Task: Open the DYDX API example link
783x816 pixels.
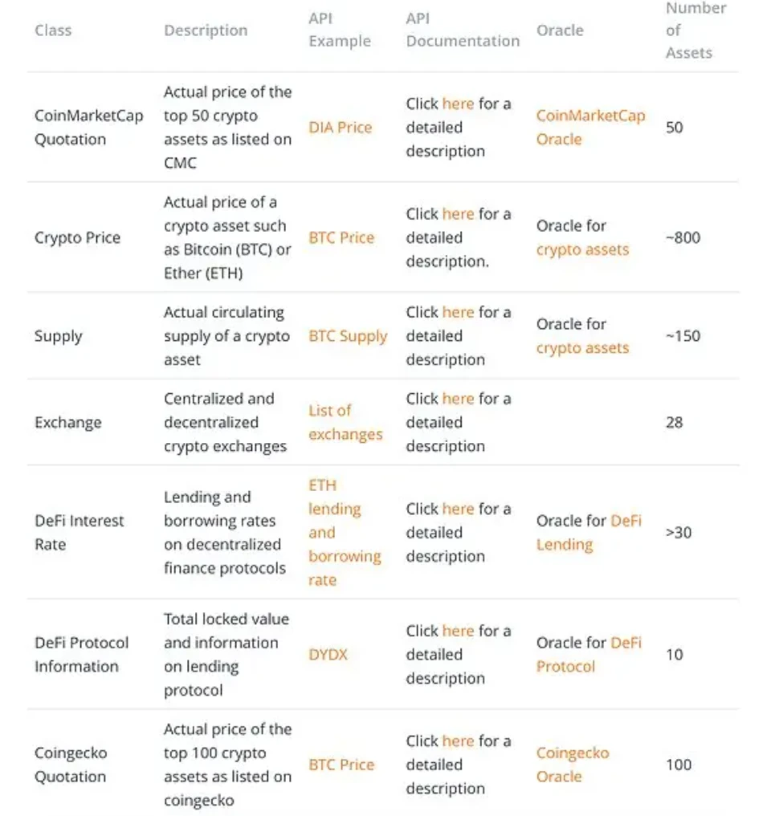Action: [x=328, y=655]
